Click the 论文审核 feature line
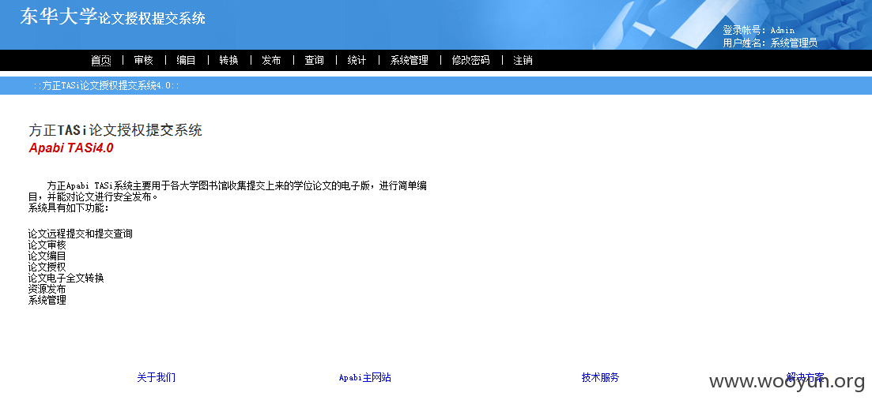Viewport: 872px width, 404px height. (x=47, y=245)
